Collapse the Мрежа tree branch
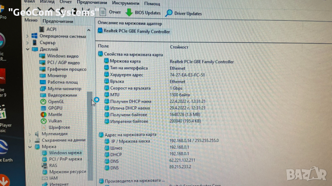Screen dimensions: 332x186 [29, 147]
